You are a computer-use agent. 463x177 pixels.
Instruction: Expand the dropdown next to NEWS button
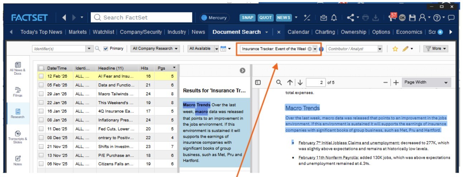click(296, 17)
